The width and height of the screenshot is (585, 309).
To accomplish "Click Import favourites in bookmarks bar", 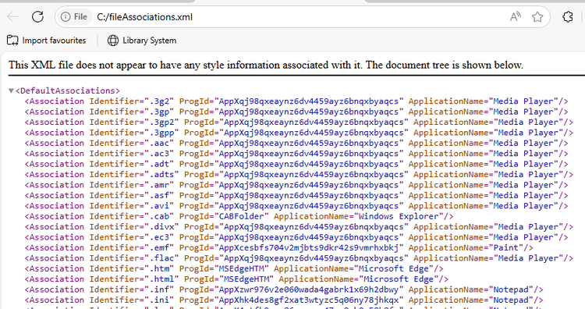I will coord(47,41).
